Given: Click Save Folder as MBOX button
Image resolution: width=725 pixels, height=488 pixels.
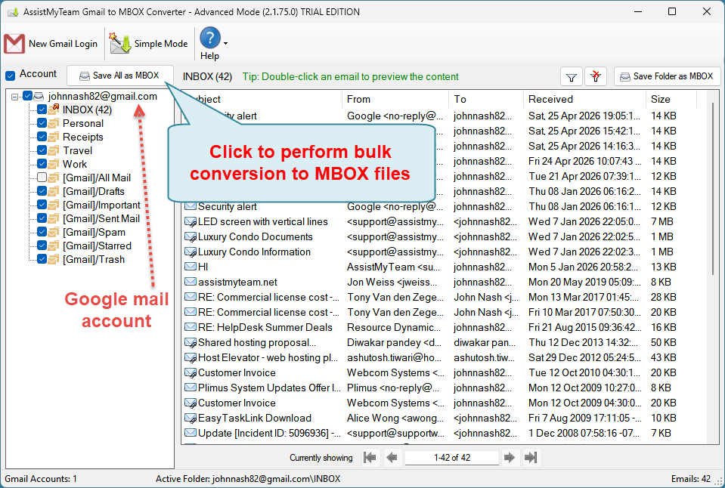Looking at the screenshot, I should 667,76.
